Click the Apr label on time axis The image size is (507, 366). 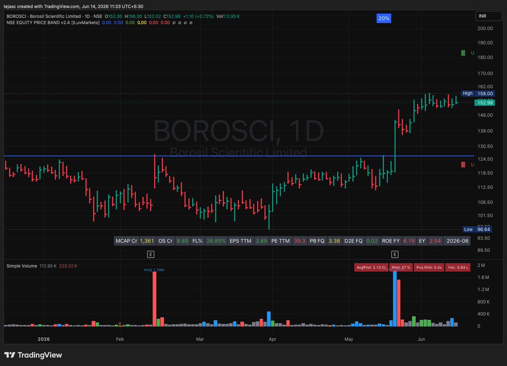[273, 339]
